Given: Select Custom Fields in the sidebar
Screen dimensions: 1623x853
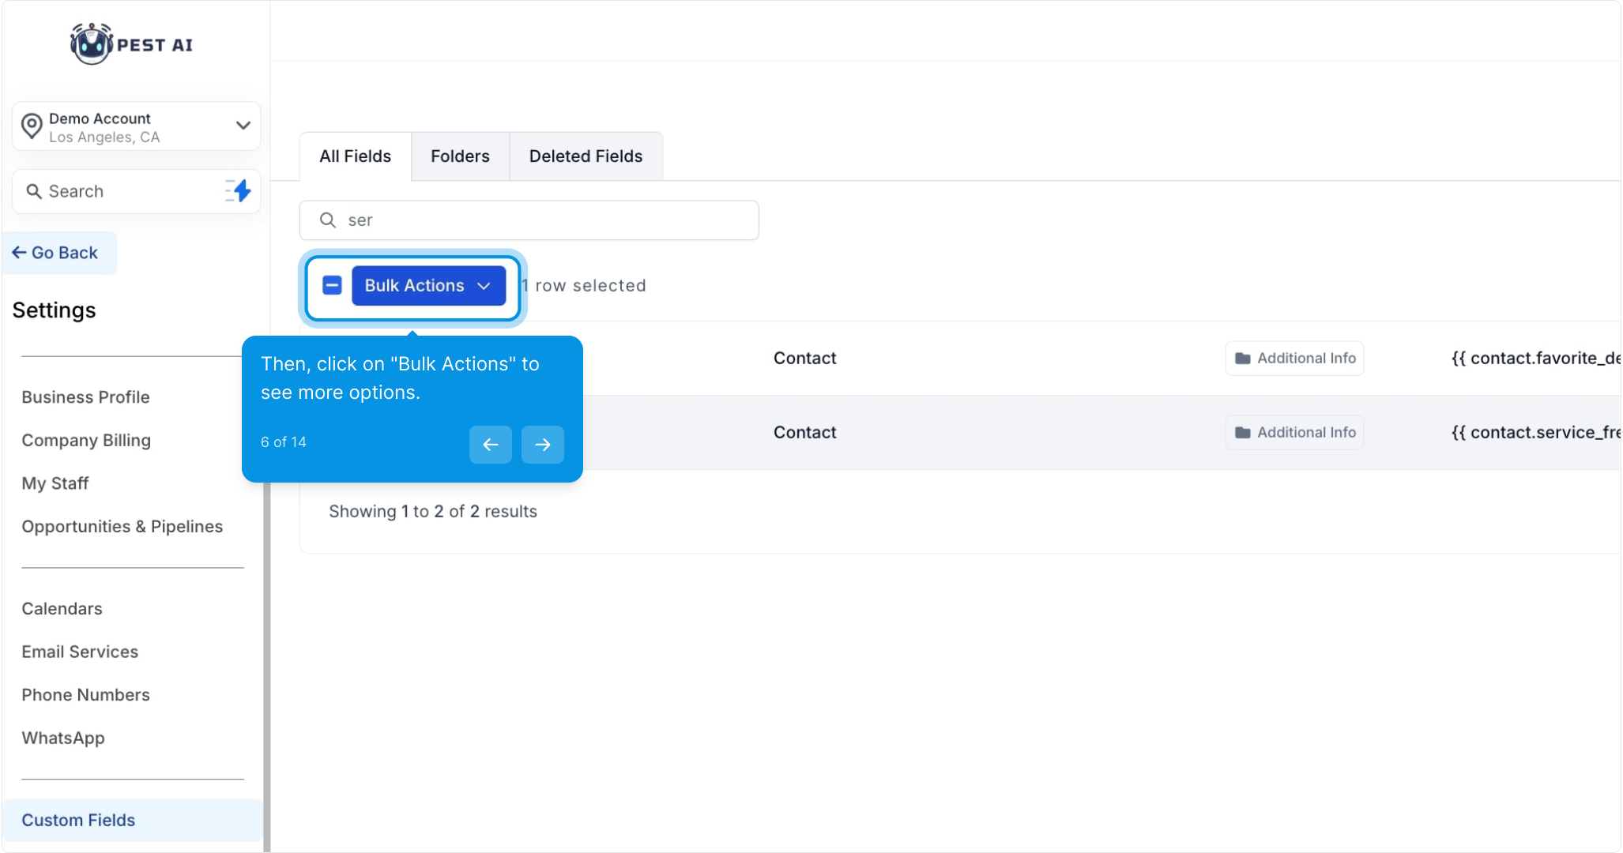Looking at the screenshot, I should click(133, 820).
